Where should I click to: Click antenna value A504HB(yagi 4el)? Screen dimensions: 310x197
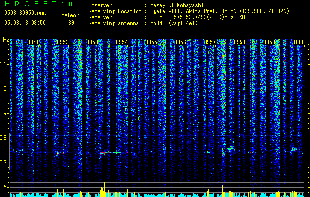pos(174,23)
